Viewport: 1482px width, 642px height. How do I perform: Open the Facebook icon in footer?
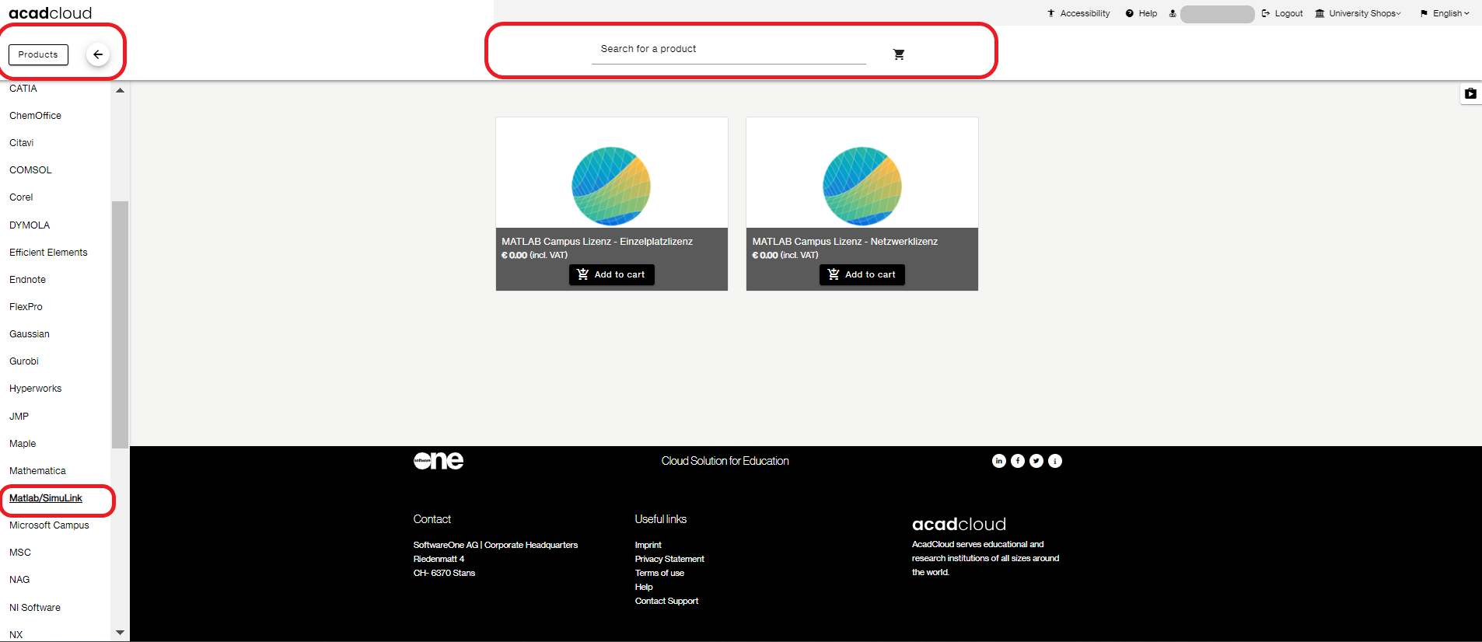tap(1018, 461)
